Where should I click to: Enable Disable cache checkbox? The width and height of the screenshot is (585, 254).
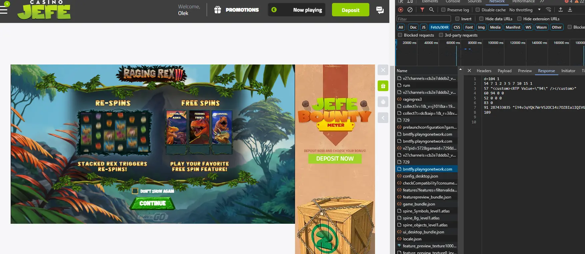tap(478, 10)
